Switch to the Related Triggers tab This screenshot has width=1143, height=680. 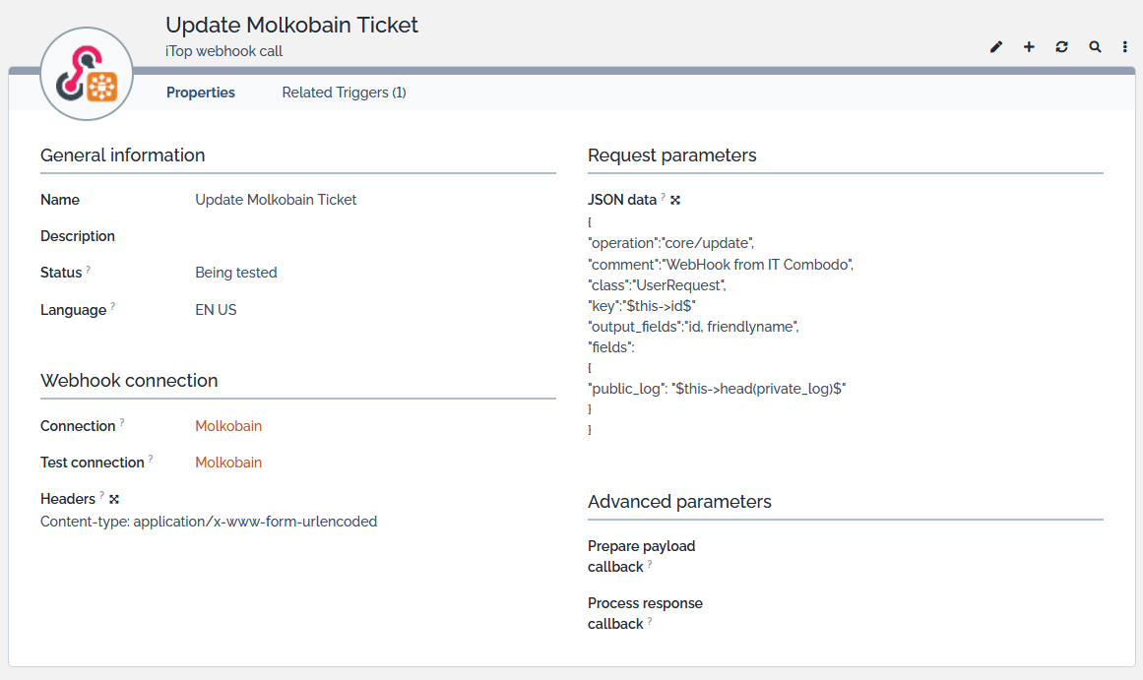pyautogui.click(x=344, y=93)
